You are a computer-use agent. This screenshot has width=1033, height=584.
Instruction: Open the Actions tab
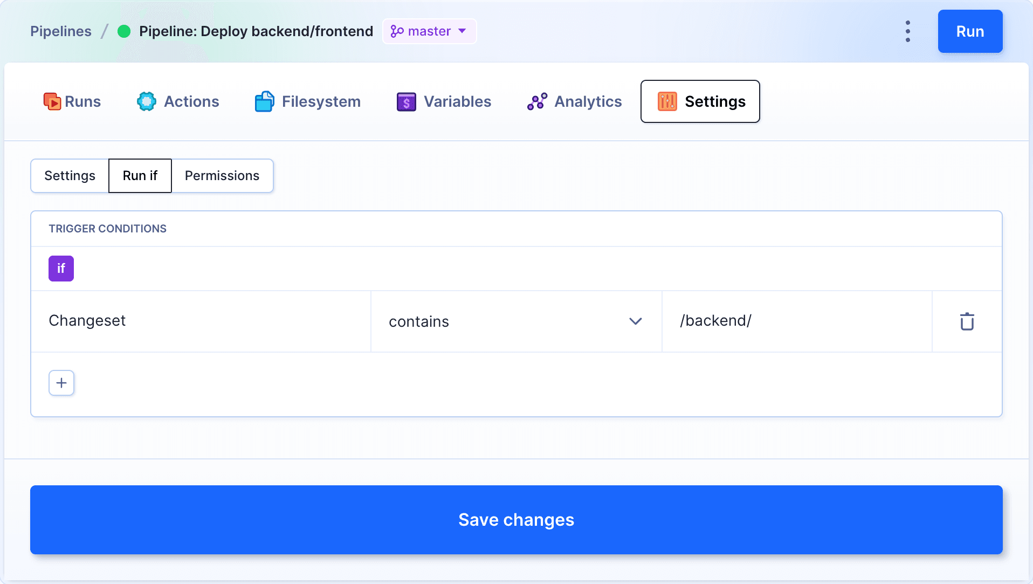tap(178, 101)
